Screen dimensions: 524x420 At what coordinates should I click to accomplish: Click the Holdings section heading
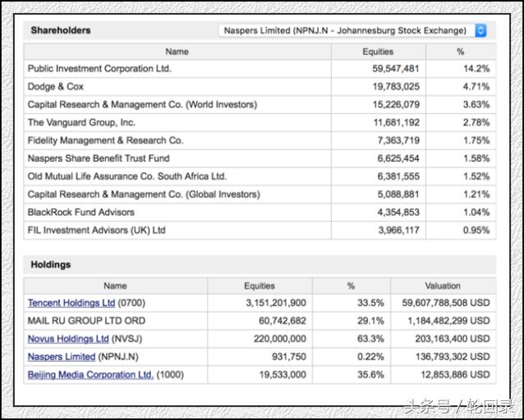[51, 265]
